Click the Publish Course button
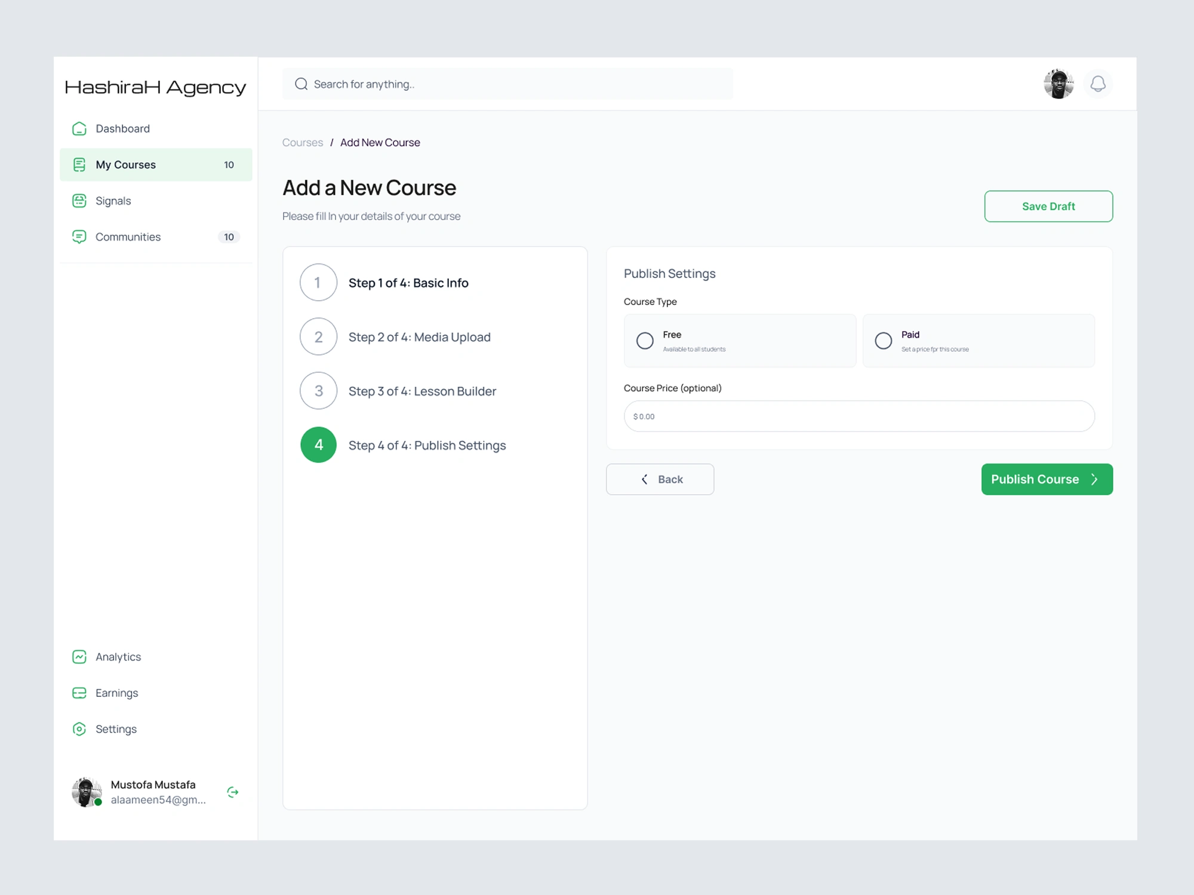 (1046, 479)
